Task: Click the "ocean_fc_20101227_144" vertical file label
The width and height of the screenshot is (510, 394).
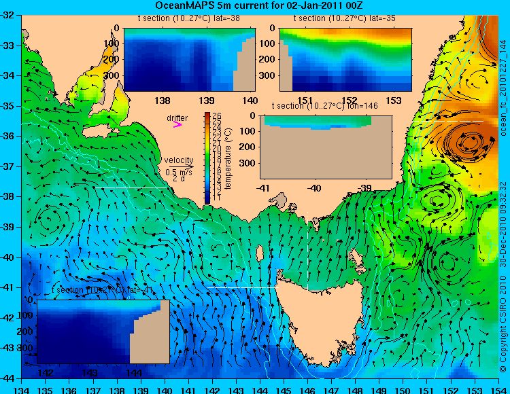Action: click(503, 88)
